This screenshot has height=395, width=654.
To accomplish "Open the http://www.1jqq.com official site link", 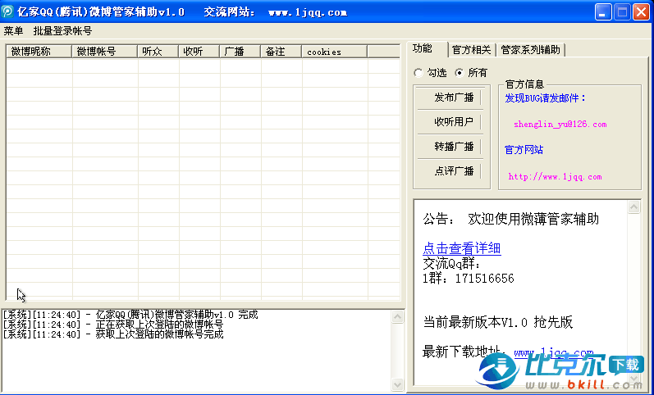I will [x=555, y=176].
